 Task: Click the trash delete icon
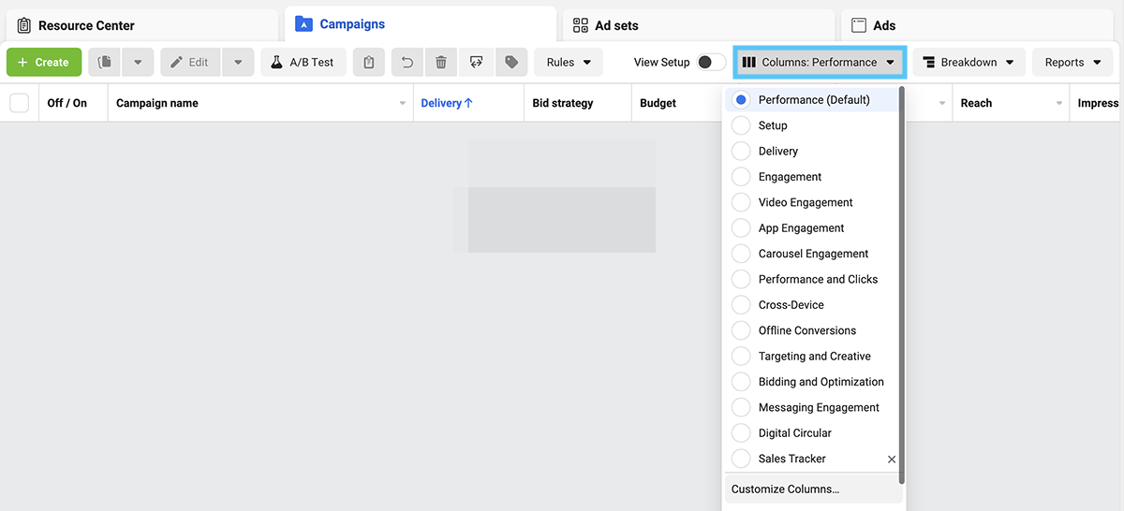coord(441,63)
